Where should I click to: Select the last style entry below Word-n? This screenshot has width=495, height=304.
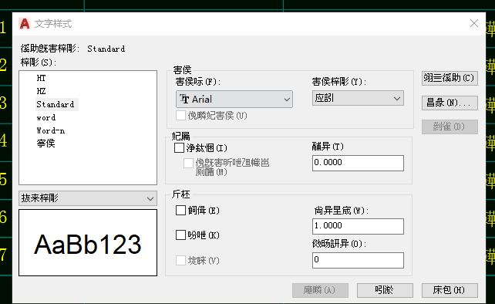pos(45,144)
